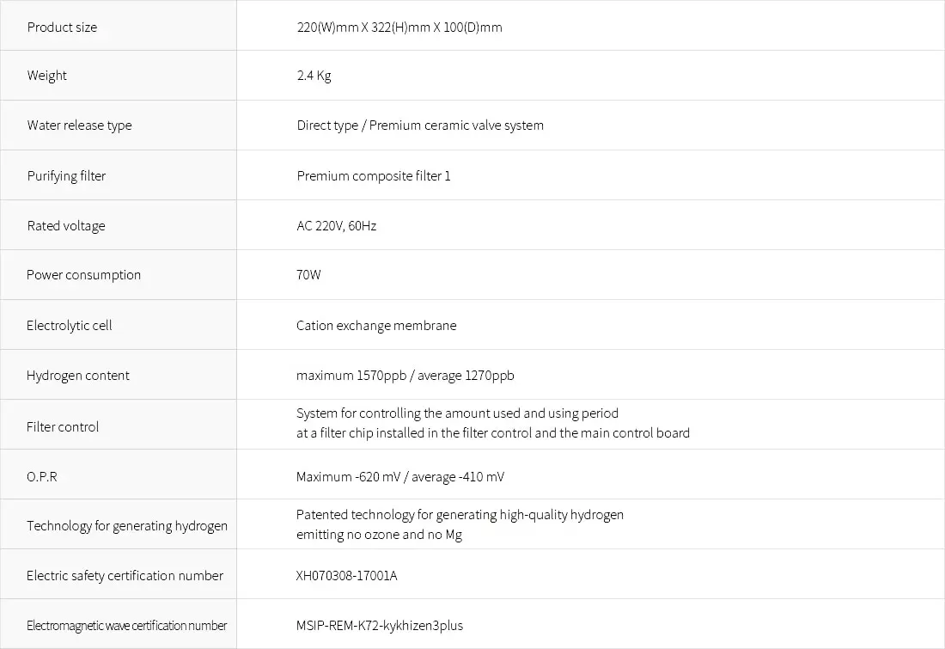Select the "70W" power value
Viewport: 945px width, 649px height.
tap(308, 275)
